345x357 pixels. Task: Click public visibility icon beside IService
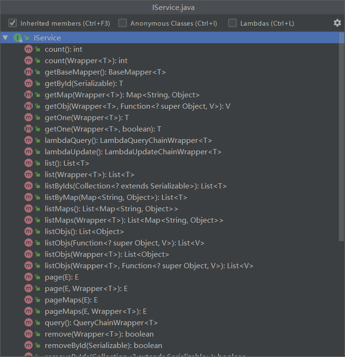(27, 38)
